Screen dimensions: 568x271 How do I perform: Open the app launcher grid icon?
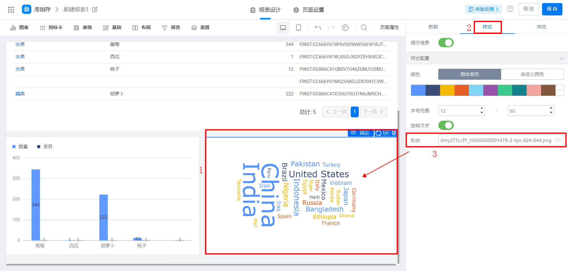coord(11,10)
